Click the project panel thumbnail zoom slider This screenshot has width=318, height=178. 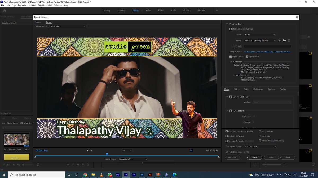pyautogui.click(x=28, y=165)
